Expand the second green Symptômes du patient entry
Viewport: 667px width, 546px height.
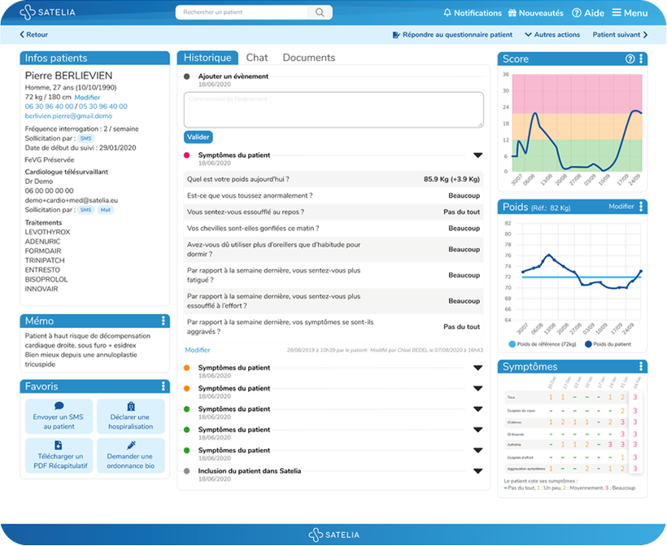click(x=478, y=430)
